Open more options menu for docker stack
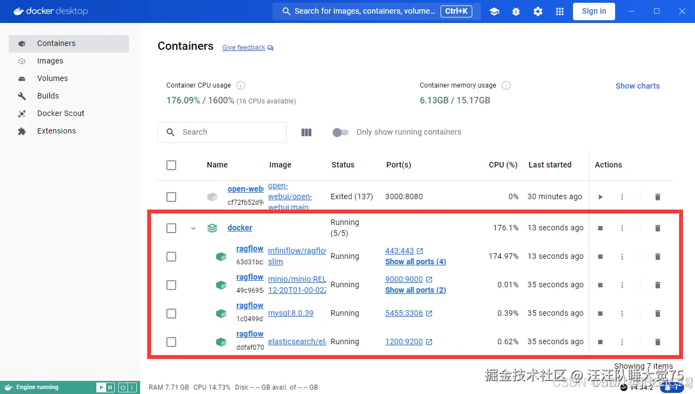The width and height of the screenshot is (695, 394). 622,228
